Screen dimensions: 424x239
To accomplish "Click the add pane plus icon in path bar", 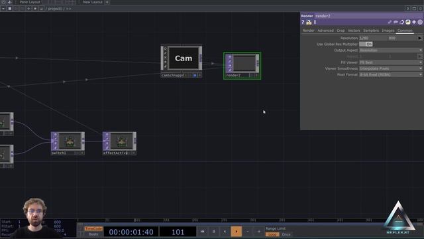I will (x=28, y=9).
